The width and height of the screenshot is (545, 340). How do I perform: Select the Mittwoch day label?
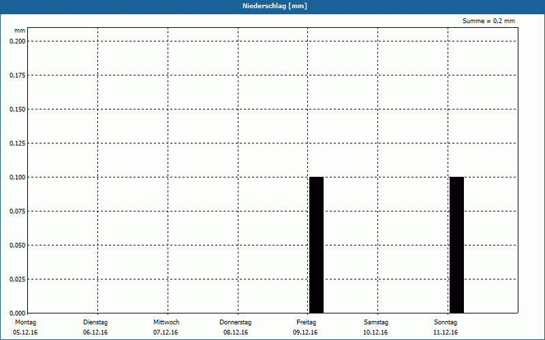(x=166, y=322)
